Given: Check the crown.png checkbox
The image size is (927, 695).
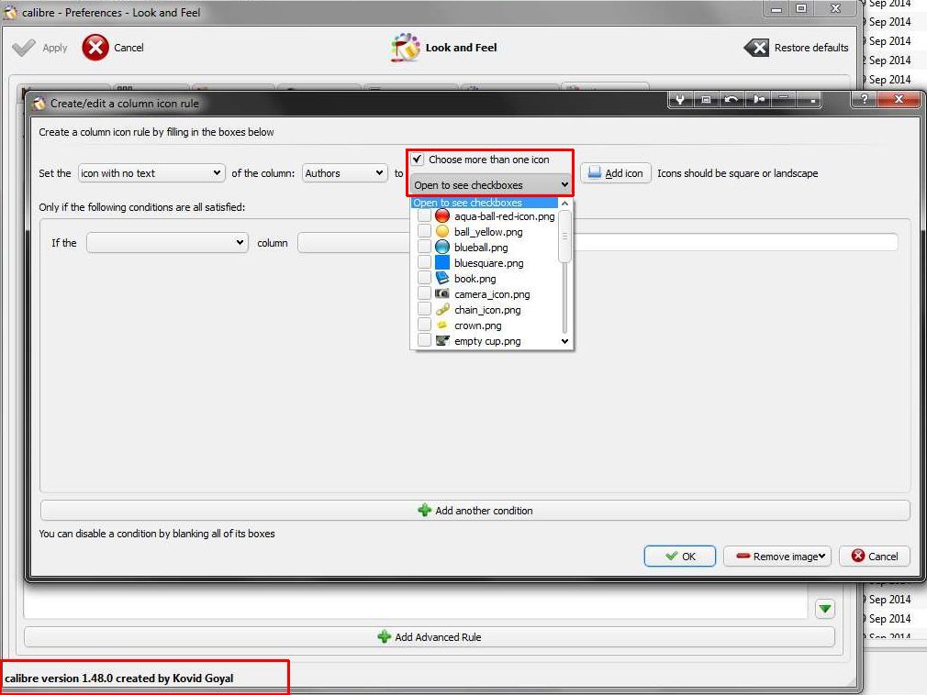Looking at the screenshot, I should coord(424,325).
